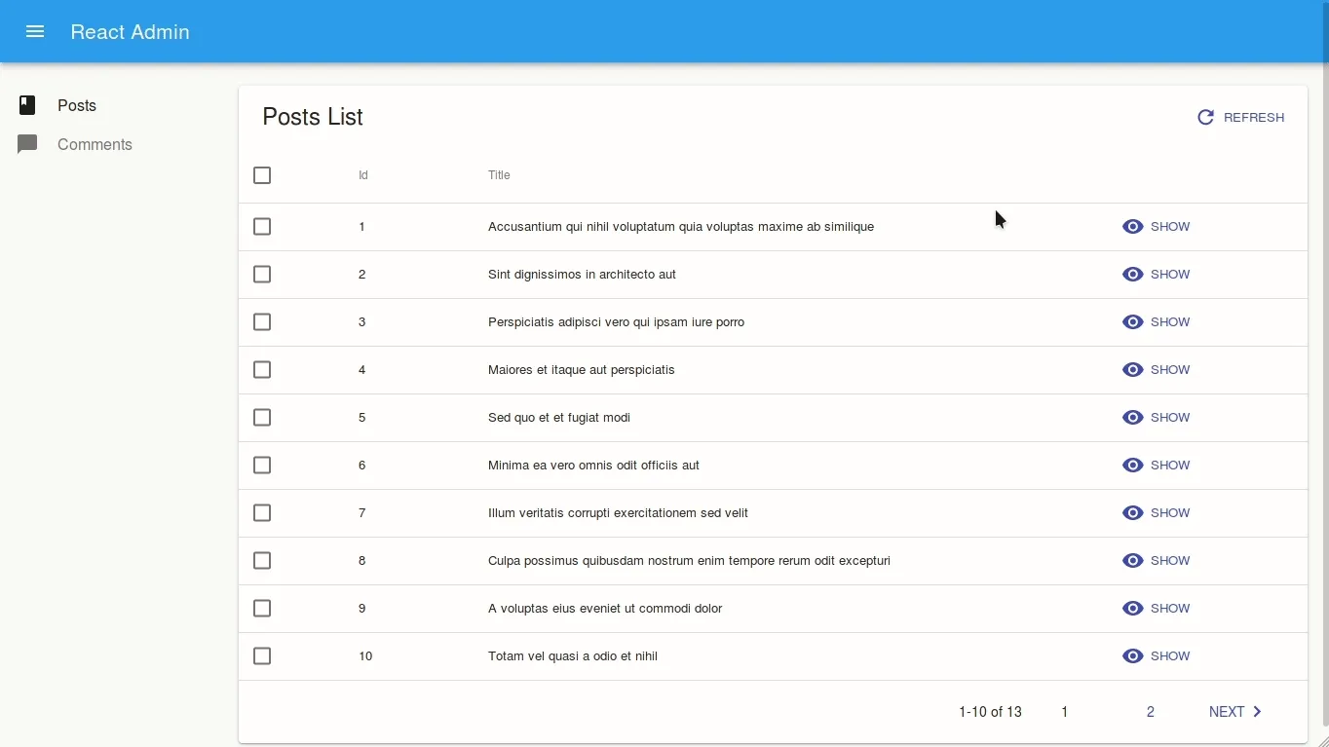Screen dimensions: 1329x747
Task: Tick the checkbox on row 6
Action: pyautogui.click(x=262, y=466)
